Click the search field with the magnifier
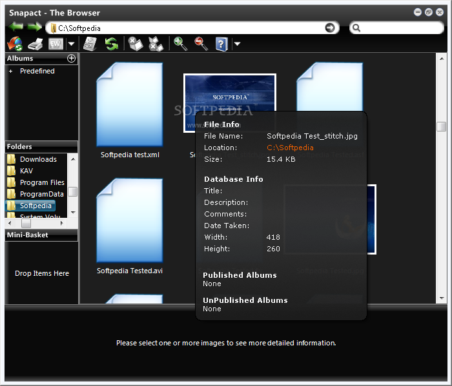This screenshot has width=452, height=386. (396, 28)
